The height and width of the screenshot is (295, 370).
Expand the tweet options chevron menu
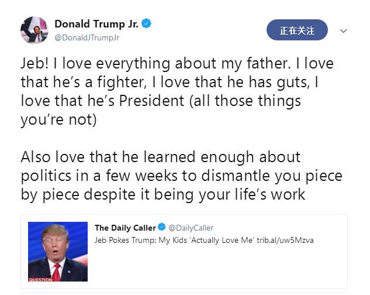[343, 31]
